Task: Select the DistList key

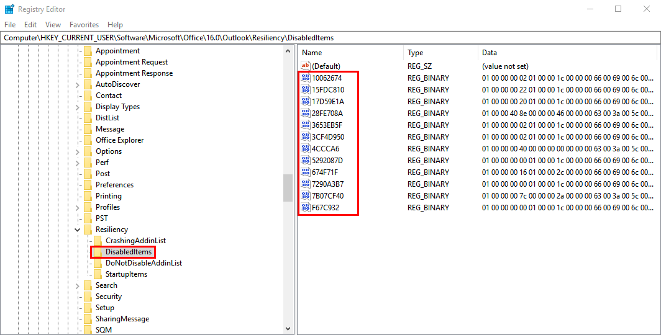Action: point(107,118)
